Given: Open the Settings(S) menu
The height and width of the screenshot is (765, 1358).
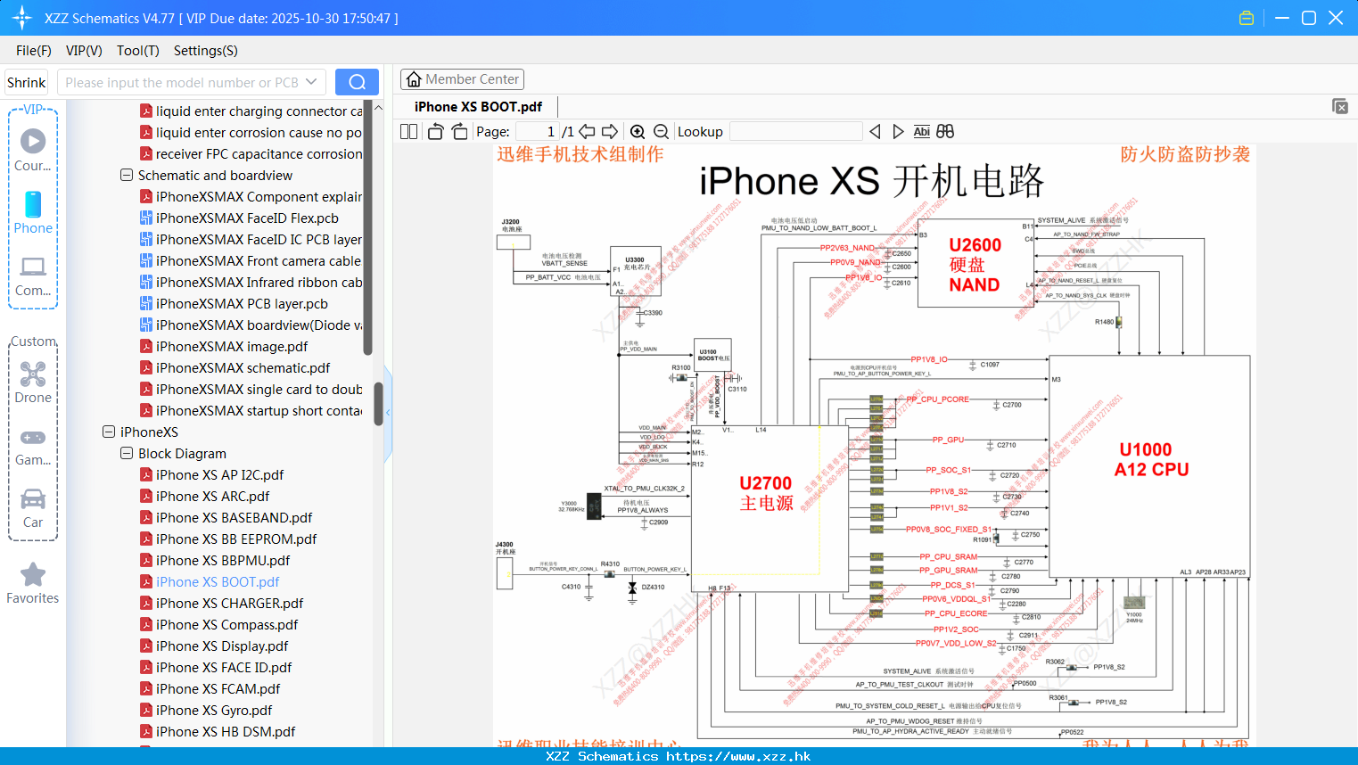Looking at the screenshot, I should point(206,51).
